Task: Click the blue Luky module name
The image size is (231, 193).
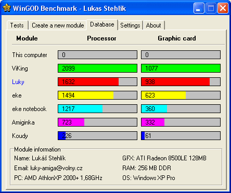Action: [18, 82]
